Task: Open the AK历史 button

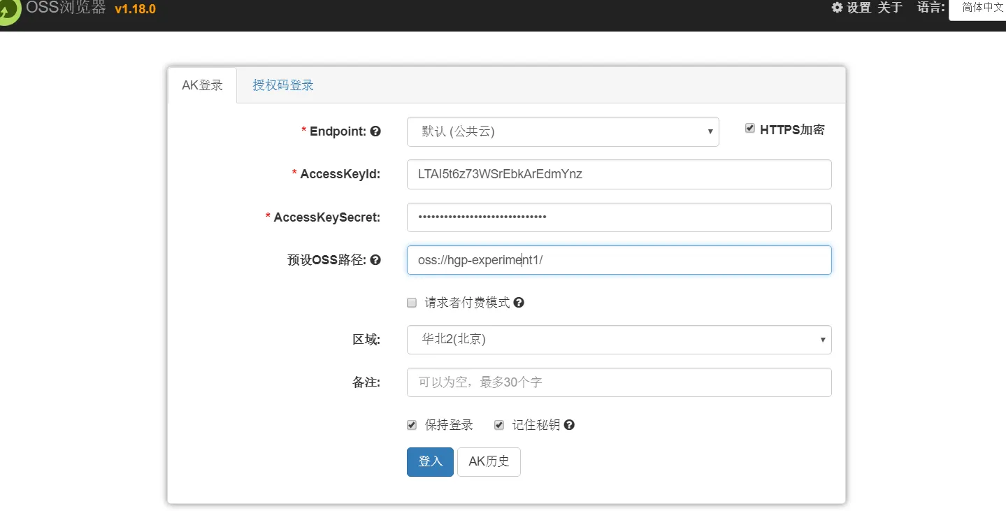Action: click(x=489, y=461)
